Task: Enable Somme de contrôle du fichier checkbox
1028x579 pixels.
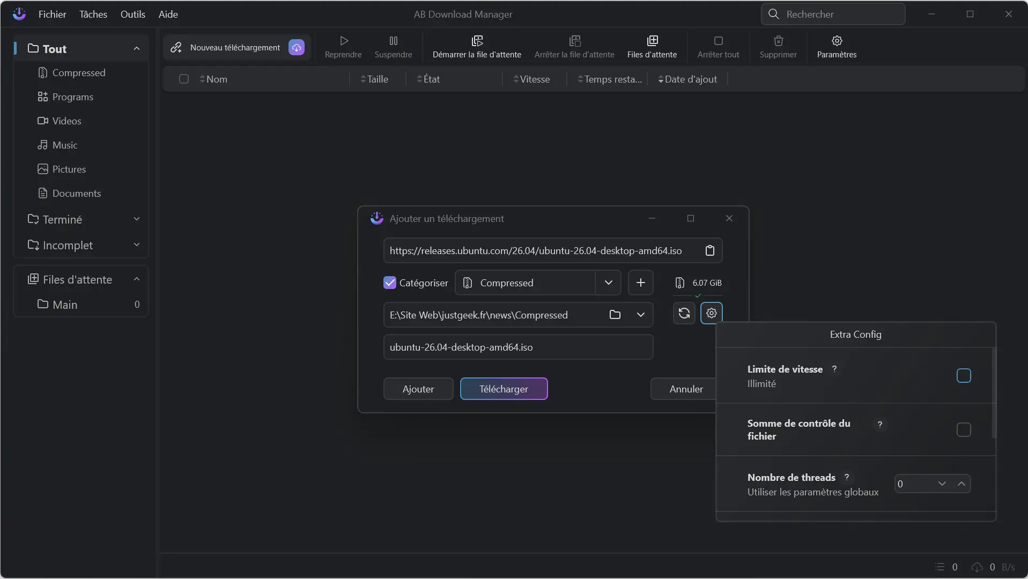Action: pyautogui.click(x=964, y=430)
